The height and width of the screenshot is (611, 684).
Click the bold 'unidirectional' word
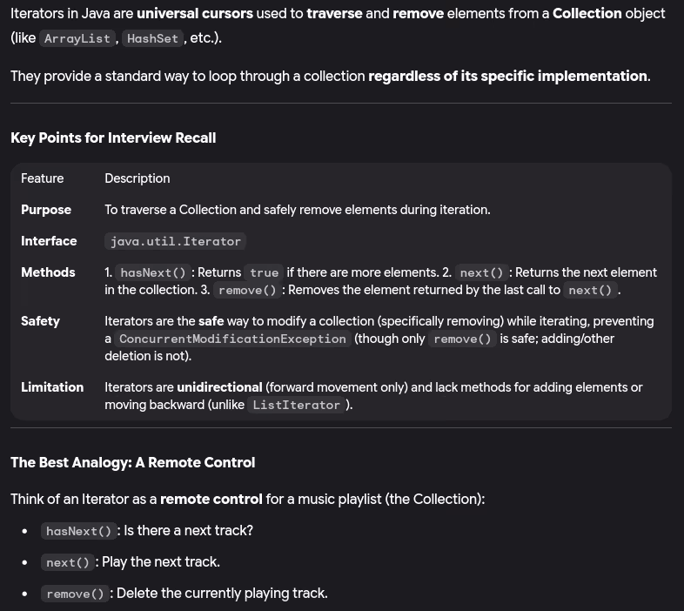tap(219, 387)
